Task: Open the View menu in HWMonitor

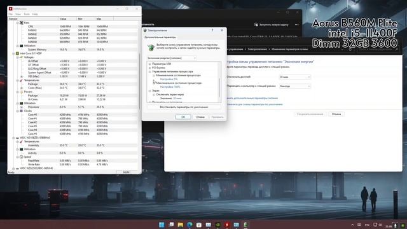Action: tap(18, 14)
